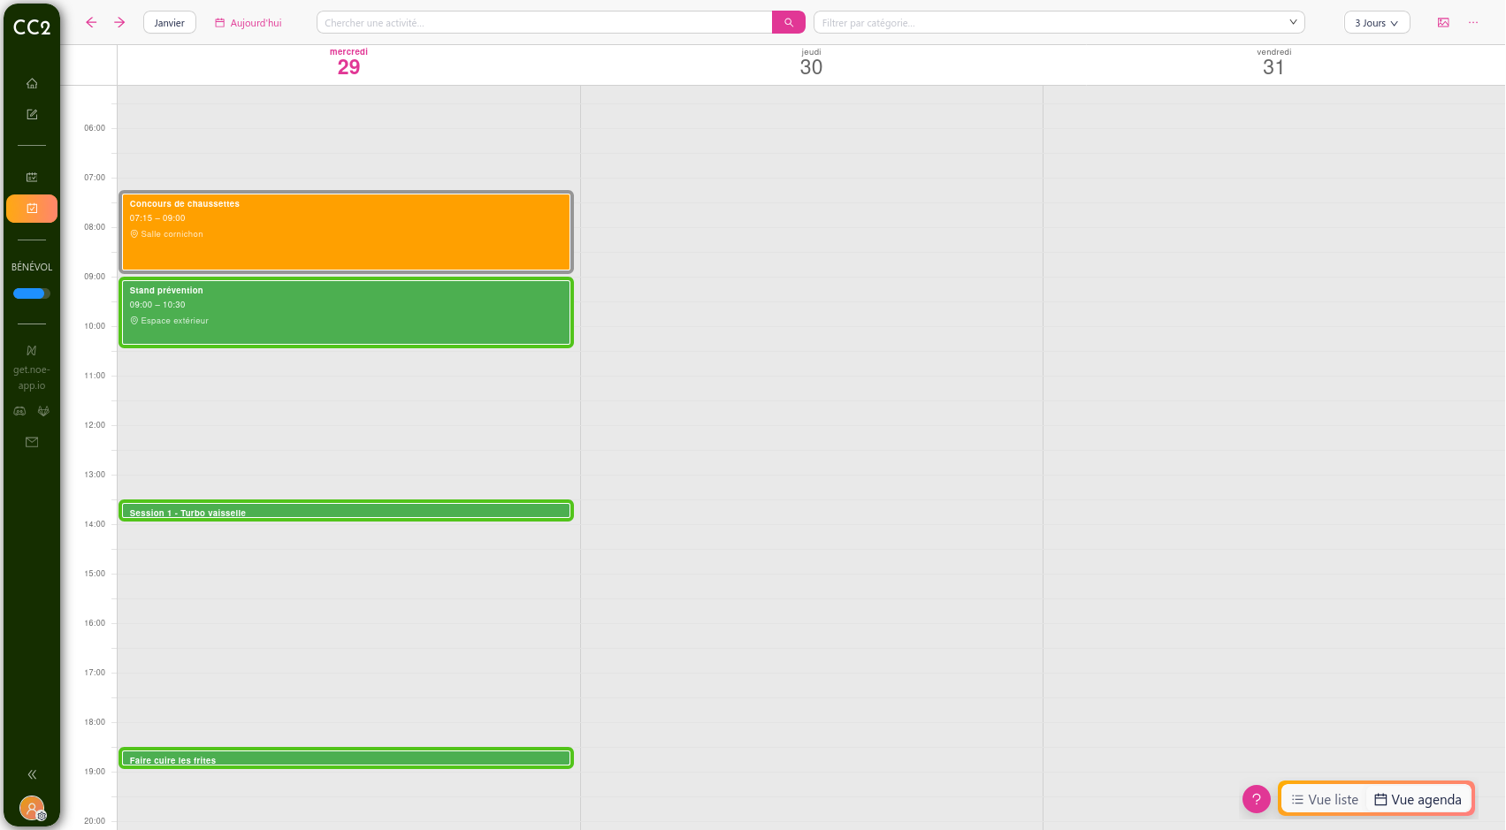This screenshot has width=1506, height=830.
Task: Expand the 'Filtrer par catégorie' dropdown
Action: (1292, 22)
